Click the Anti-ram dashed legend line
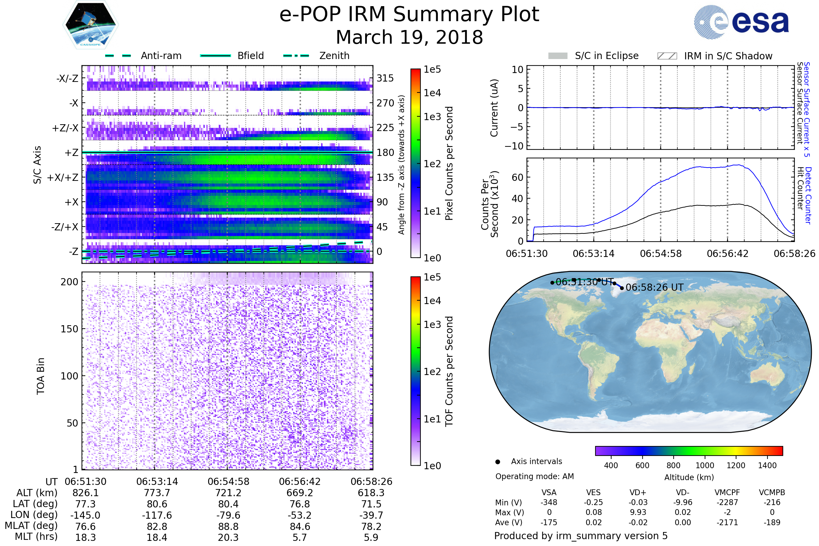This screenshot has width=819, height=546. point(118,56)
